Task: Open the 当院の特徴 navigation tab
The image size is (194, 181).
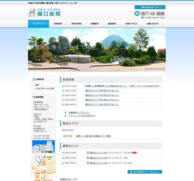Action: [76, 24]
